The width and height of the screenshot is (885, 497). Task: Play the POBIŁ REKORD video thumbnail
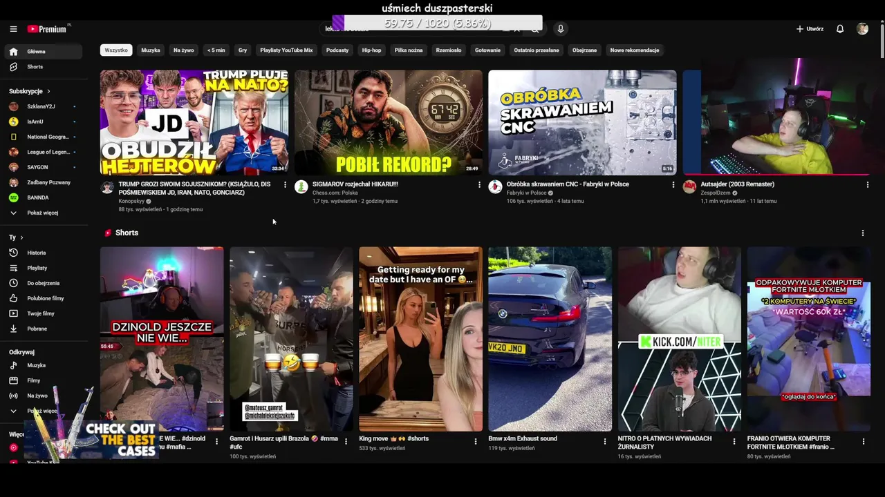[x=389, y=122]
